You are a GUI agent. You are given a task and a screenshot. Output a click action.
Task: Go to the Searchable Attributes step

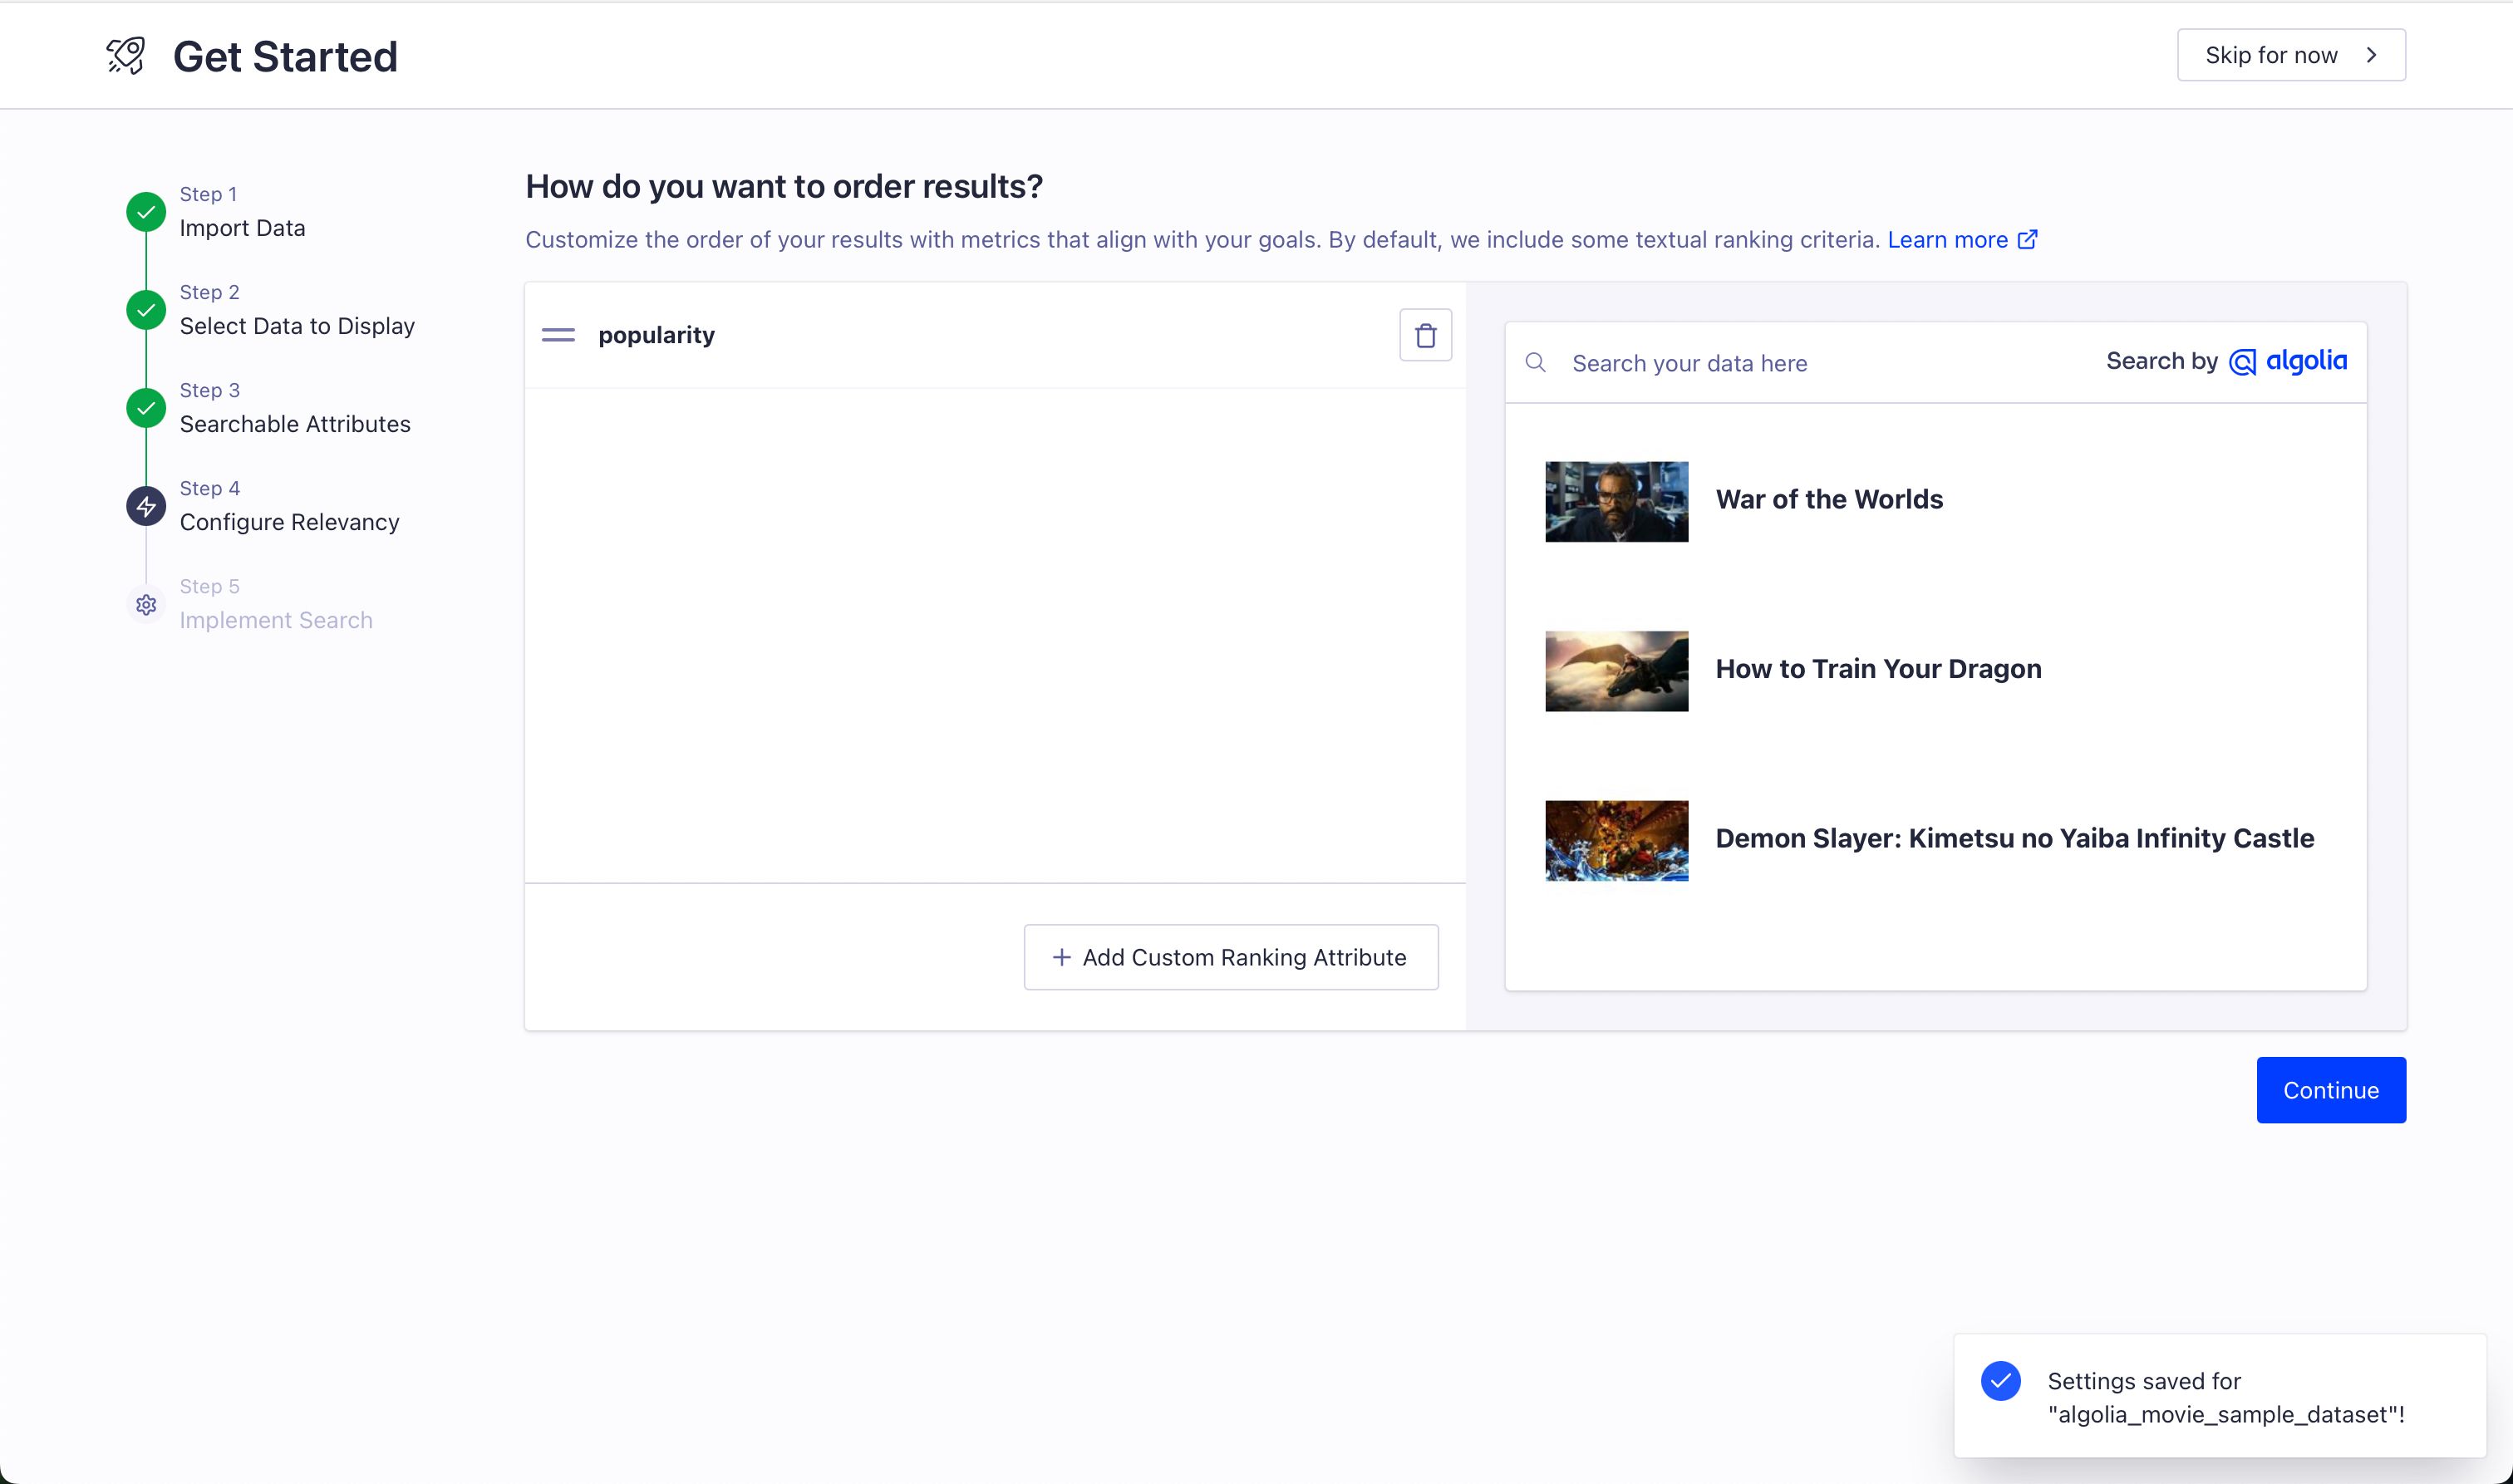click(x=295, y=424)
